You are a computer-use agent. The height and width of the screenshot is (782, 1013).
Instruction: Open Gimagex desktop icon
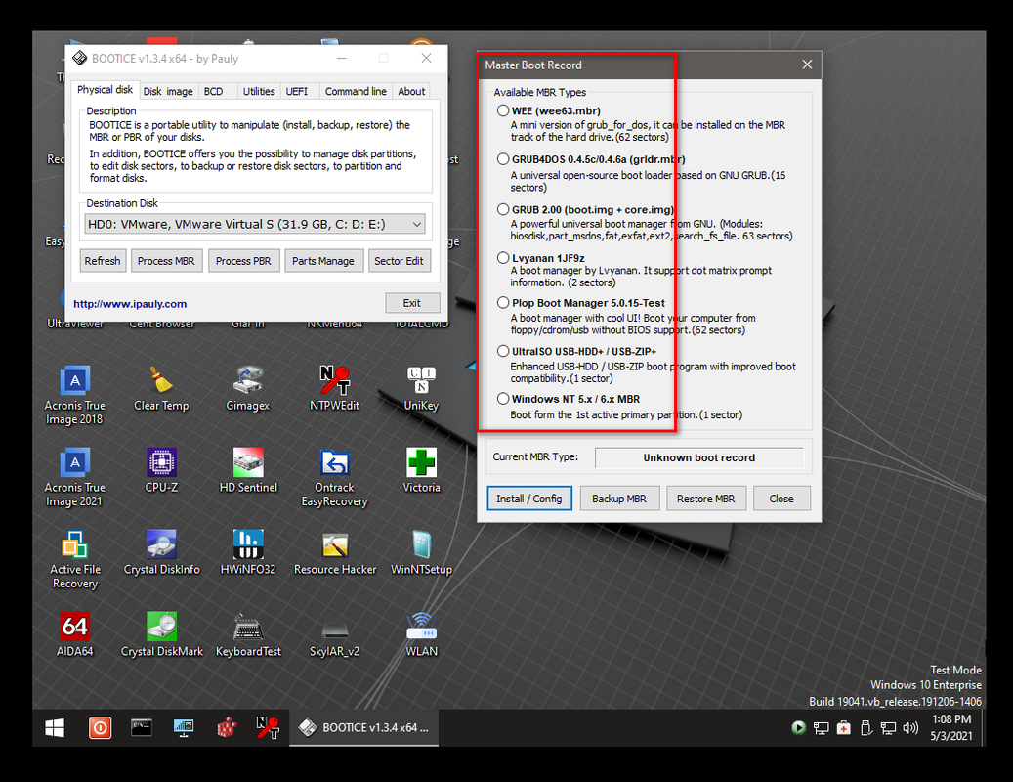click(248, 388)
